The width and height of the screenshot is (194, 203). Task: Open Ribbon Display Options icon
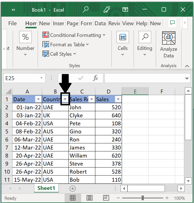point(125,9)
